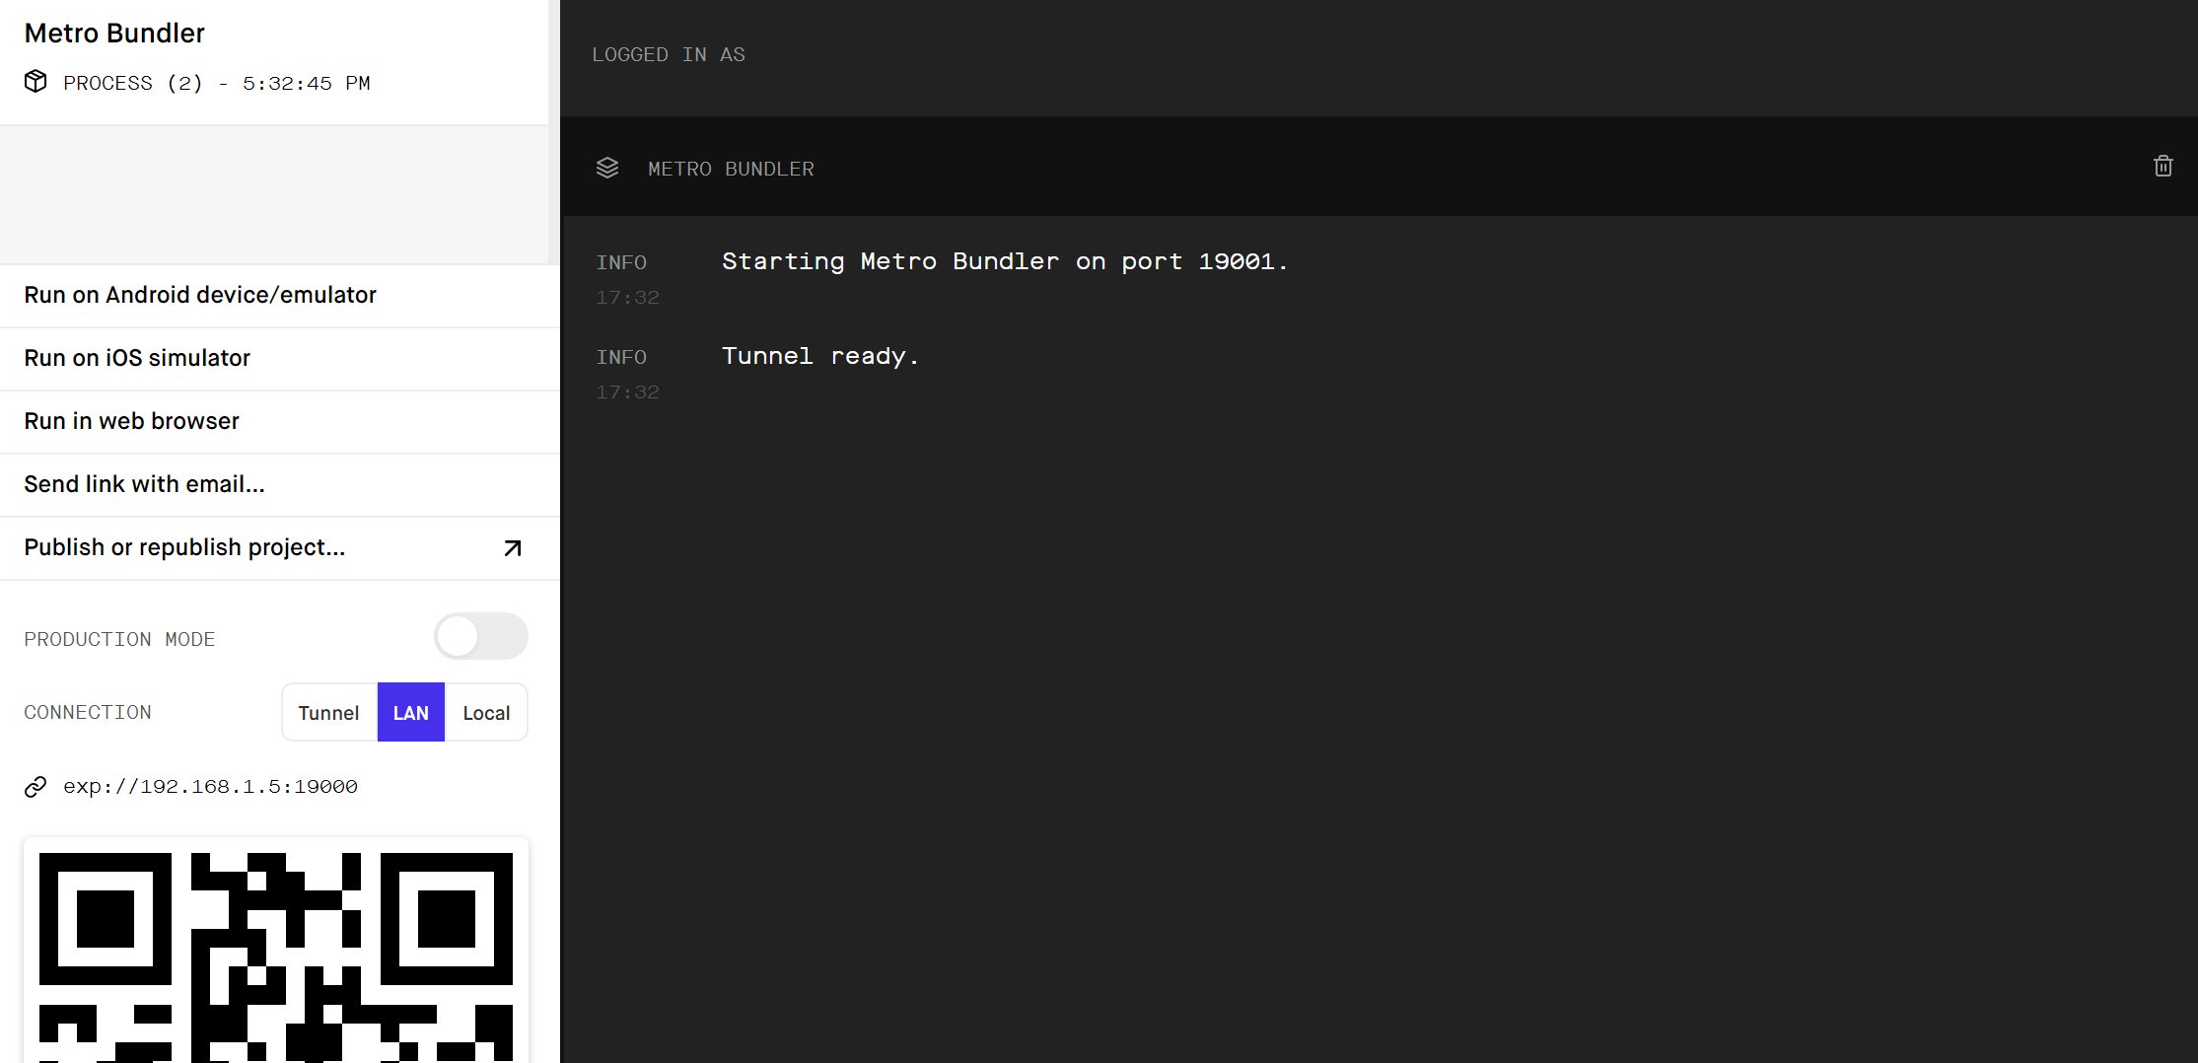
Task: Click the link icon beside exp URL
Action: point(35,786)
